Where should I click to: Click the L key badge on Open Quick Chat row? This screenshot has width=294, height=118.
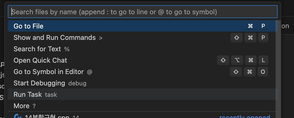point(263,60)
